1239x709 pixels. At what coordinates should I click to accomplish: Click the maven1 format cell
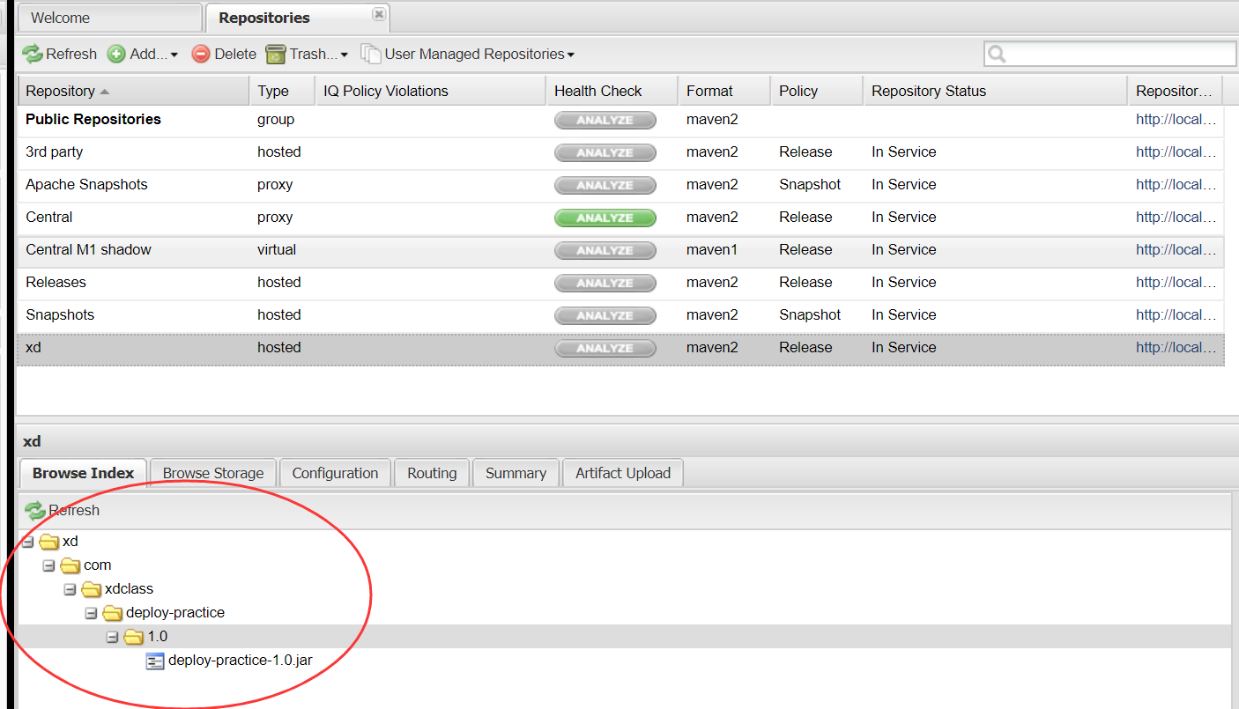point(712,250)
